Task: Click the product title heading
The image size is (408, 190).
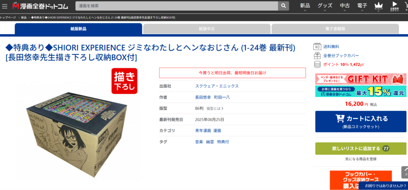Action: 150,53
